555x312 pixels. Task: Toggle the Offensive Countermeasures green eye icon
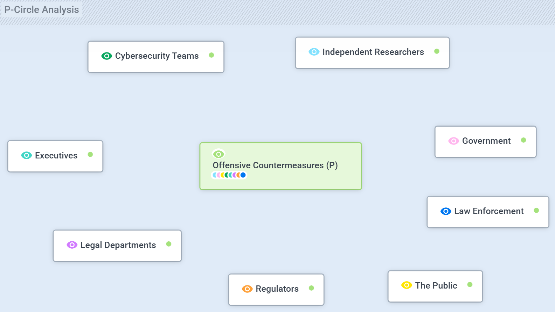[218, 154]
